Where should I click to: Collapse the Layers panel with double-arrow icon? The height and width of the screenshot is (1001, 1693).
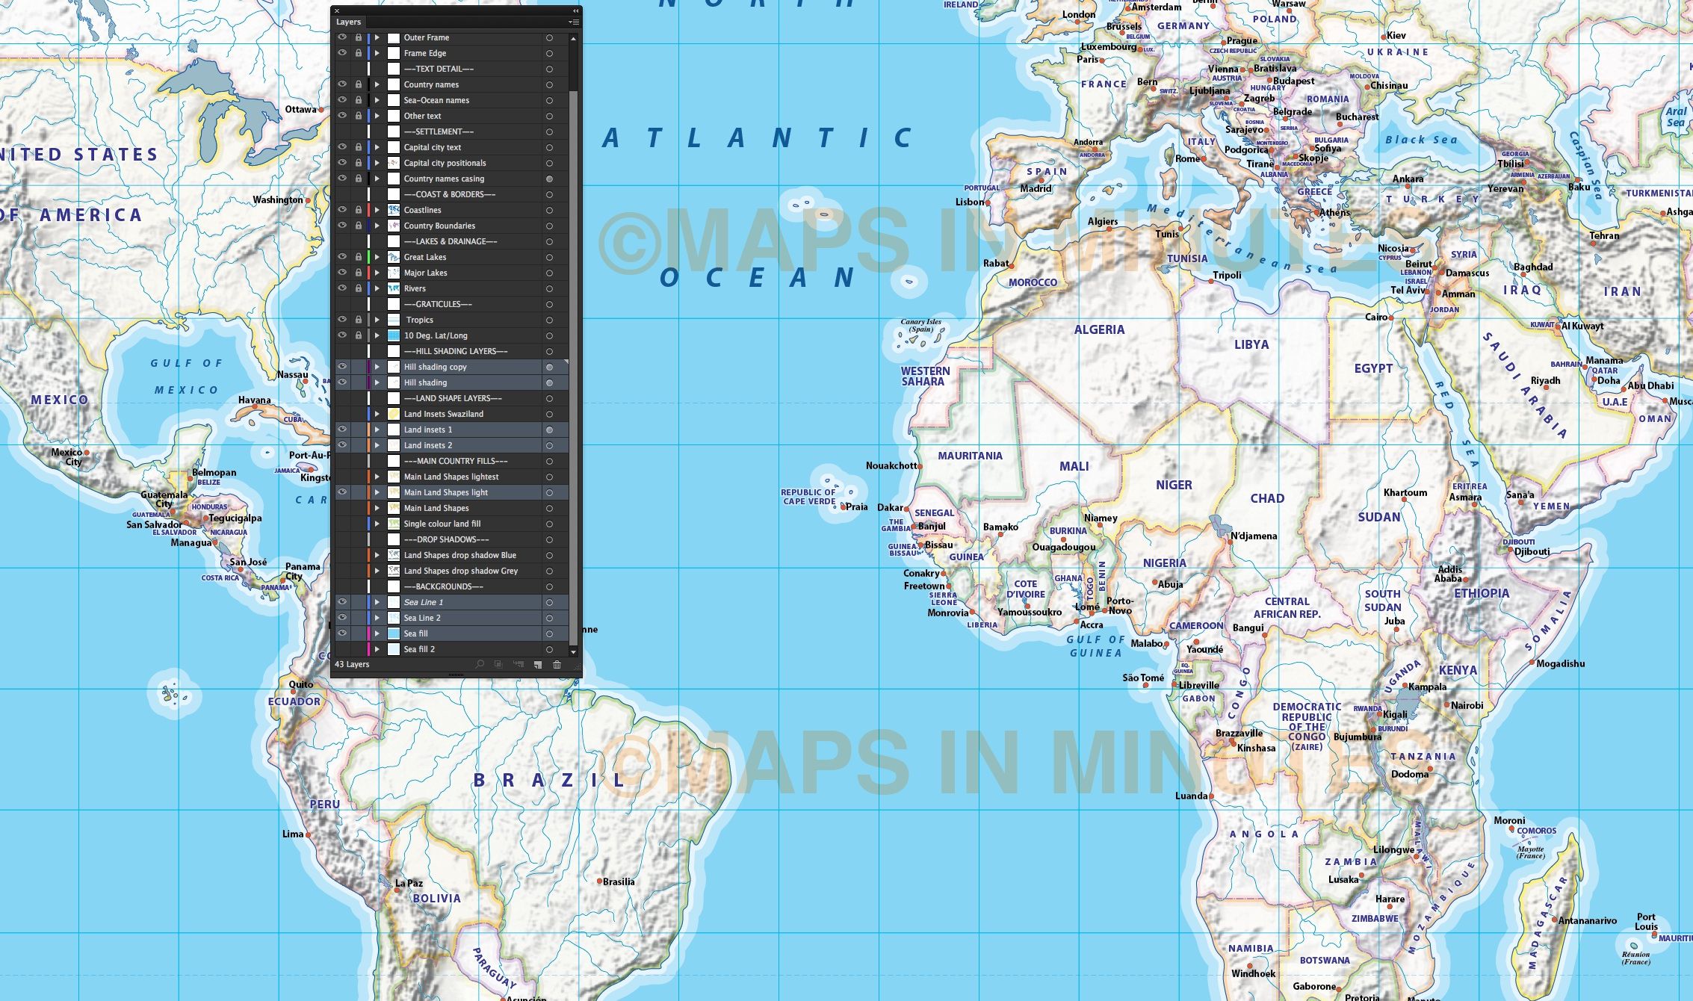pyautogui.click(x=575, y=10)
